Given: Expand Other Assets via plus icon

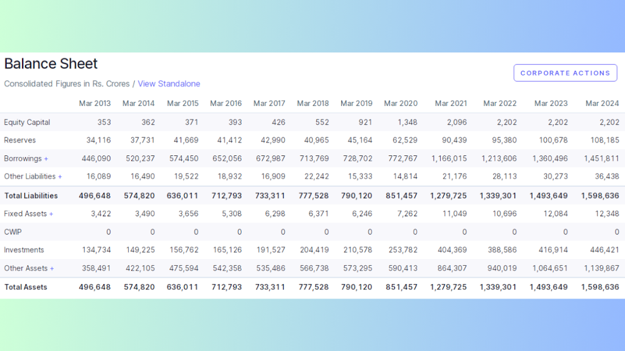Looking at the screenshot, I should coord(52,269).
